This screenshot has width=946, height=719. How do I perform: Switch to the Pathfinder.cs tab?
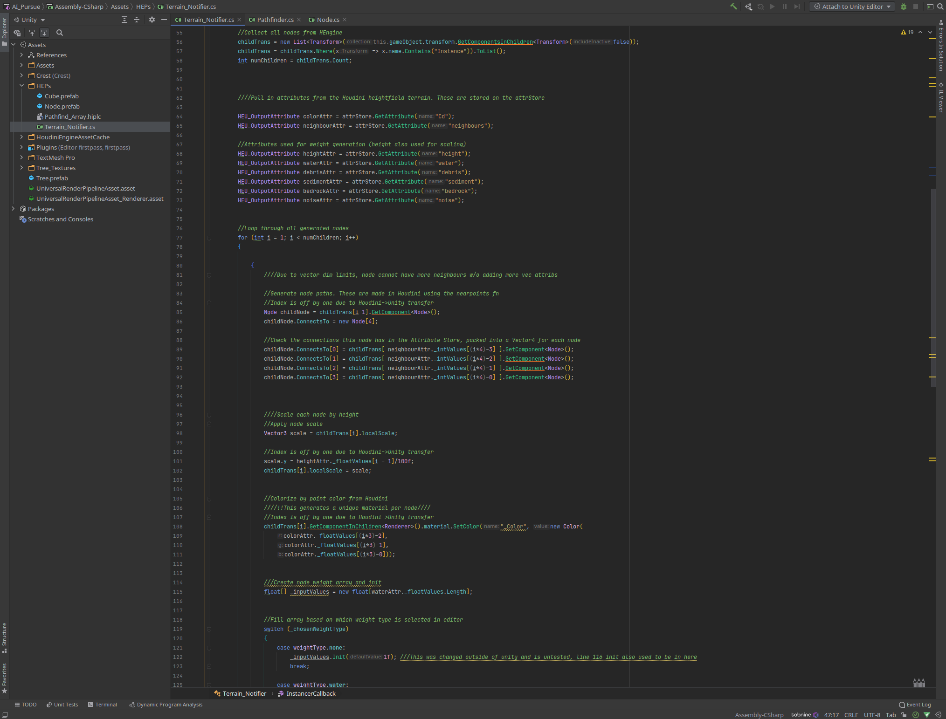click(275, 20)
